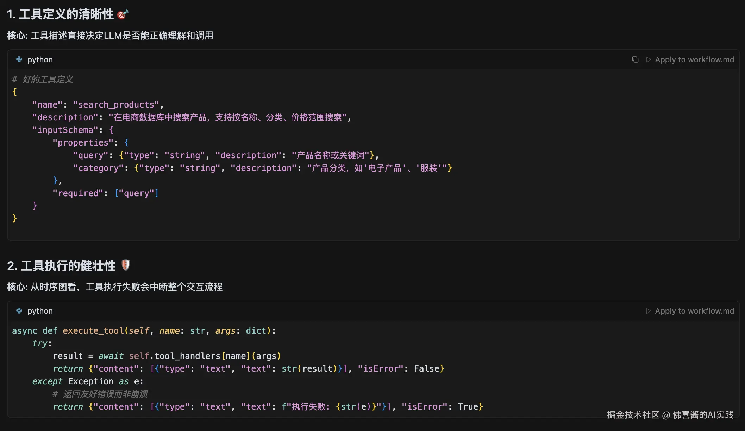The image size is (745, 431).
Task: Click the python label in first code block
Action: pos(40,59)
